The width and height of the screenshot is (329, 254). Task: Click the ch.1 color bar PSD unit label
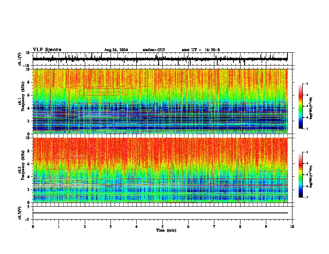311,108
